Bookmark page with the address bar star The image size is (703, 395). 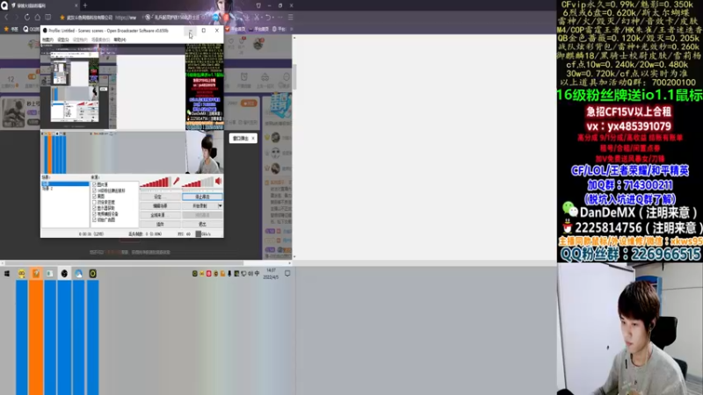pyautogui.click(x=62, y=18)
